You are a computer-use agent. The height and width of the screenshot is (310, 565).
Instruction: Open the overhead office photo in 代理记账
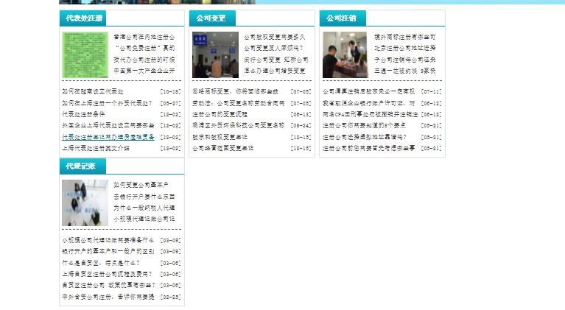pyautogui.click(x=85, y=202)
